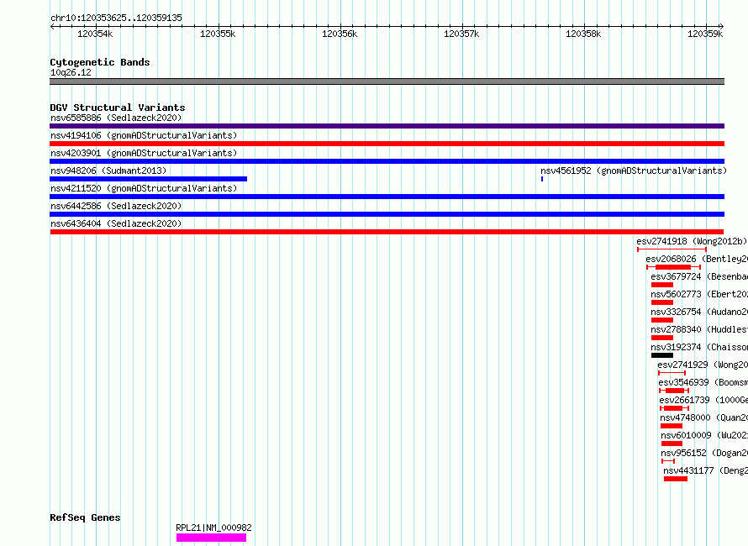
Task: Click the red nsv4194106 variant bar
Action: (387, 144)
